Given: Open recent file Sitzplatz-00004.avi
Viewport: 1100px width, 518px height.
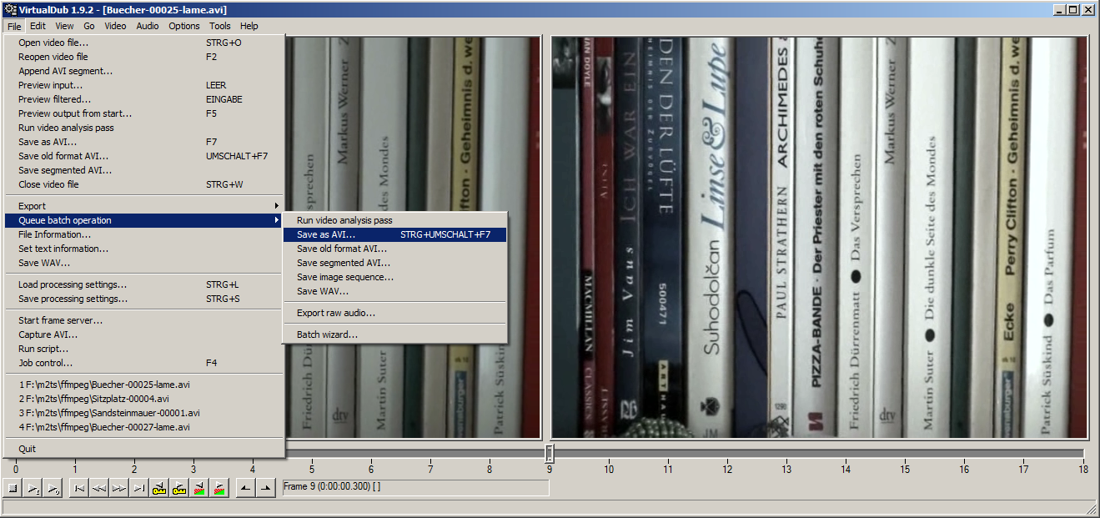Looking at the screenshot, I should (144, 399).
